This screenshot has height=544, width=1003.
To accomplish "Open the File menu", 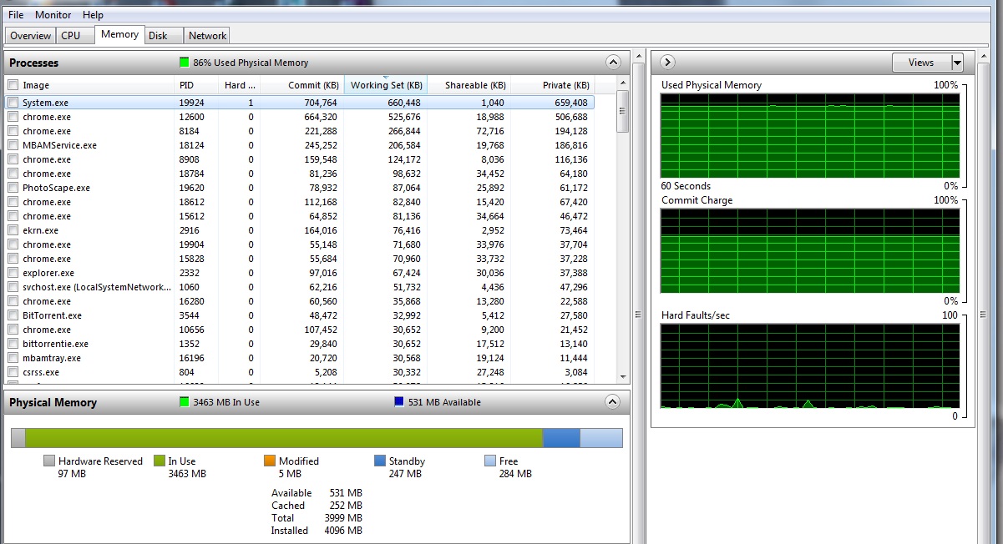I will 15,15.
